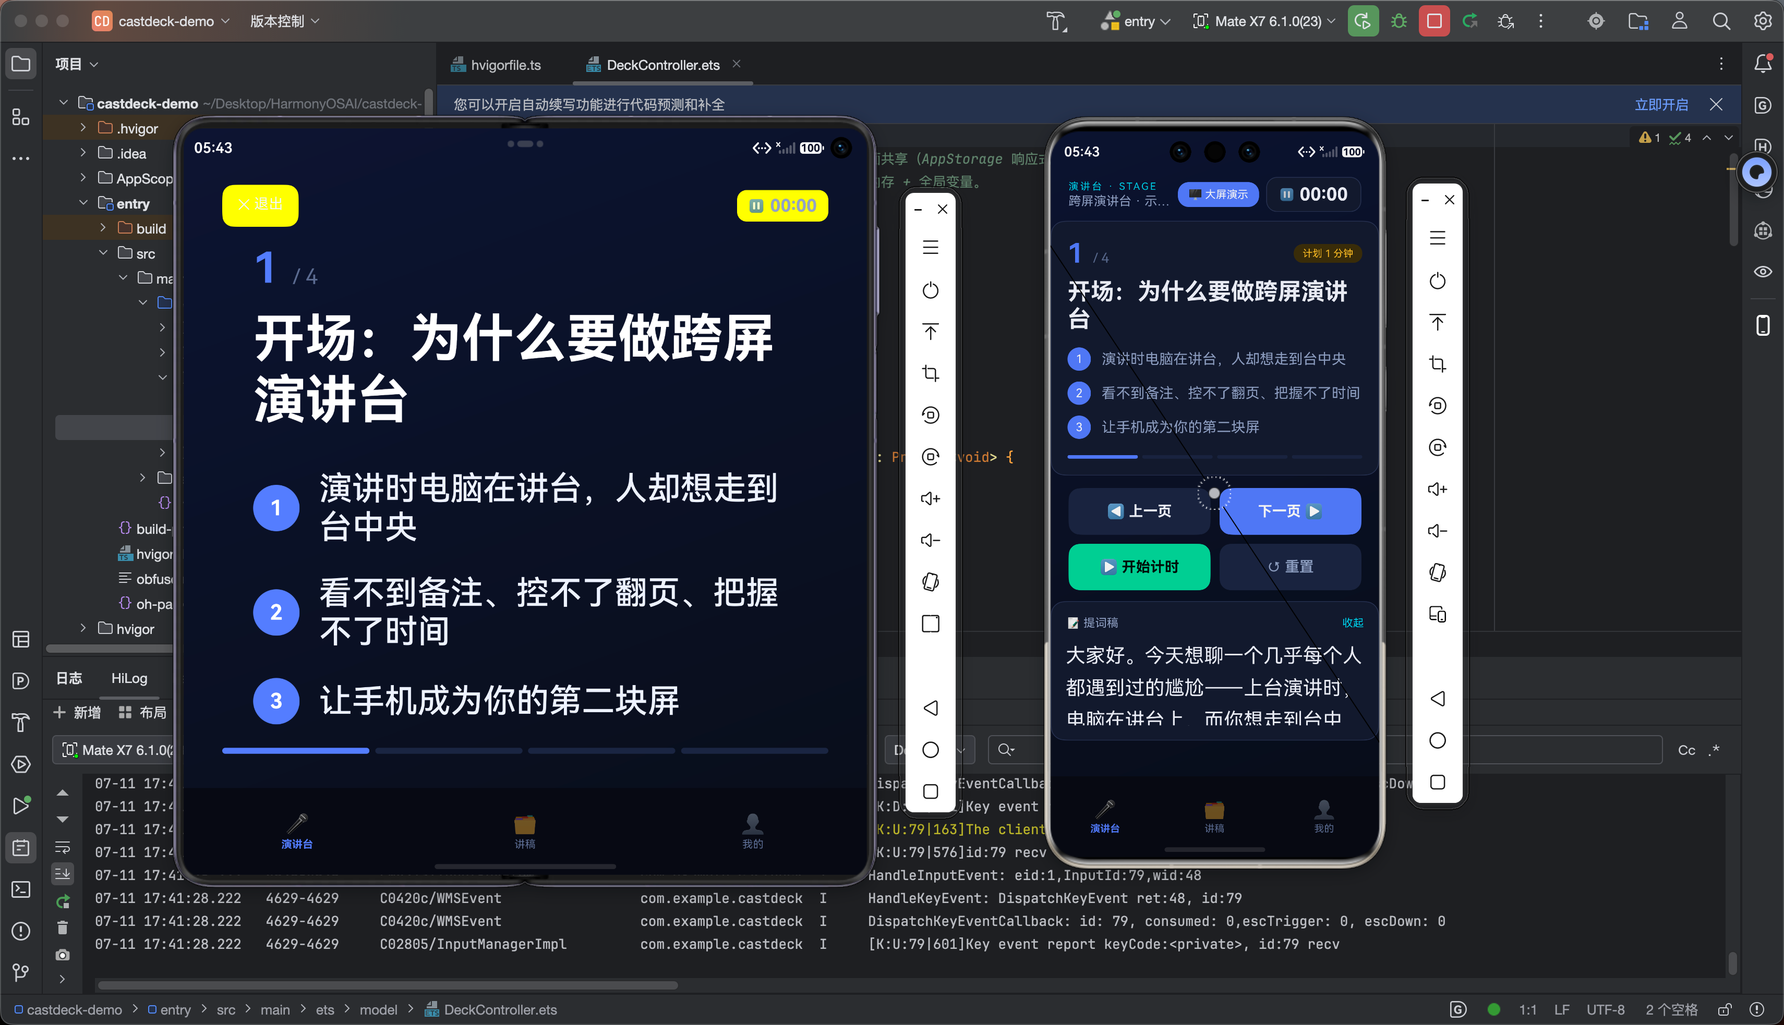Toggle the regex .* search option
The width and height of the screenshot is (1784, 1025).
pyautogui.click(x=1714, y=750)
